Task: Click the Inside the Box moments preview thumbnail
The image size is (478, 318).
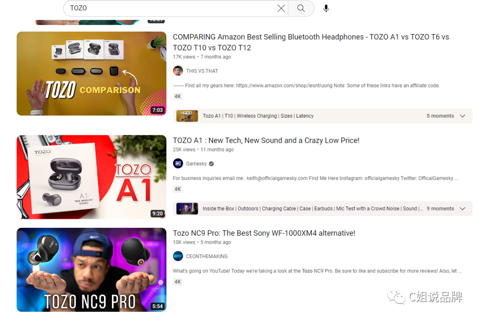Action: click(187, 209)
